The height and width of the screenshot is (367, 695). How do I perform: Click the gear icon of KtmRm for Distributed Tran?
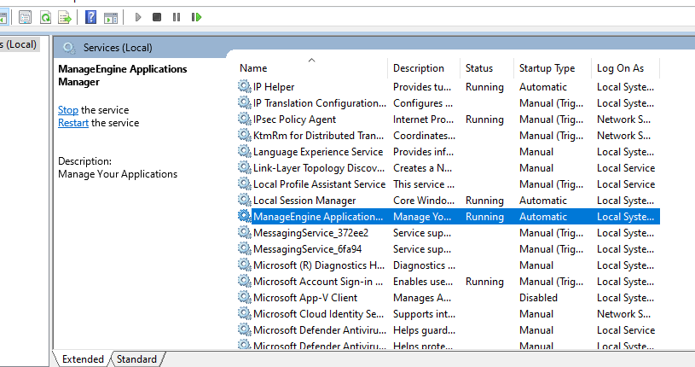tap(244, 135)
